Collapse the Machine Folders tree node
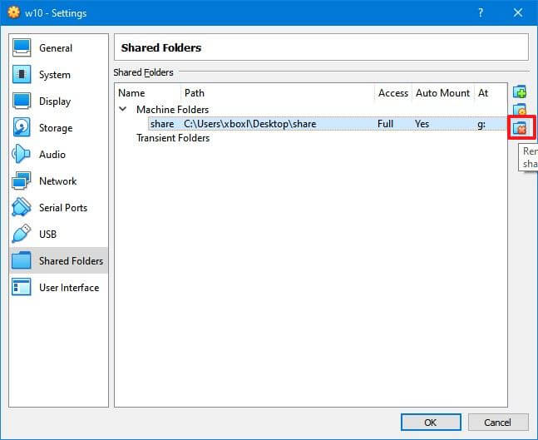This screenshot has height=440, width=538. pos(122,109)
